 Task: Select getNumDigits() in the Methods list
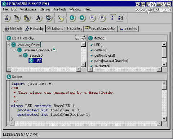105,56
